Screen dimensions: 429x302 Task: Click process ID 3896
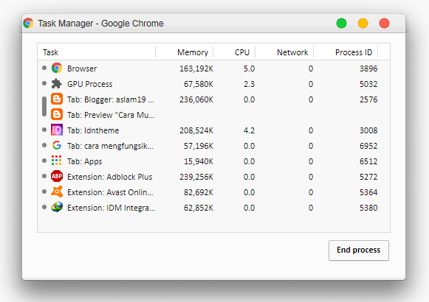tap(368, 69)
